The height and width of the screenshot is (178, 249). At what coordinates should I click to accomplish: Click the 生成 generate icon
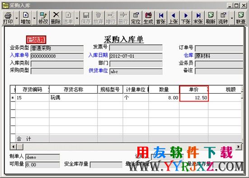pos(148,18)
